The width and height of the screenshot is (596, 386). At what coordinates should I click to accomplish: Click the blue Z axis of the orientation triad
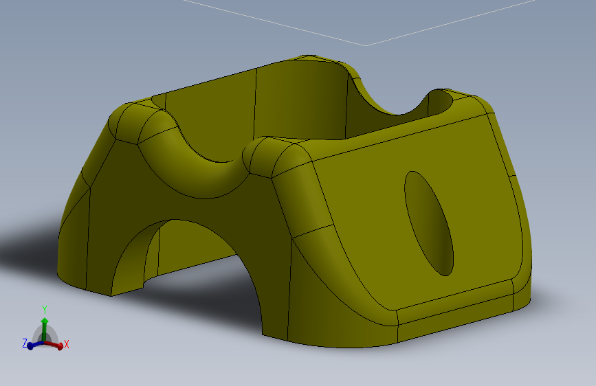pyautogui.click(x=34, y=345)
